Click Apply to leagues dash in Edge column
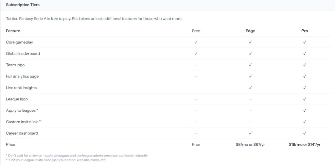This screenshot has height=165, width=335. [250, 110]
